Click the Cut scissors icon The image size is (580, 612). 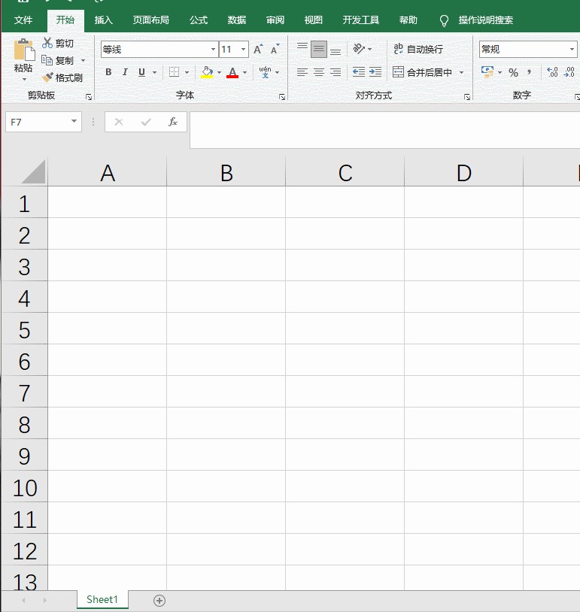47,43
